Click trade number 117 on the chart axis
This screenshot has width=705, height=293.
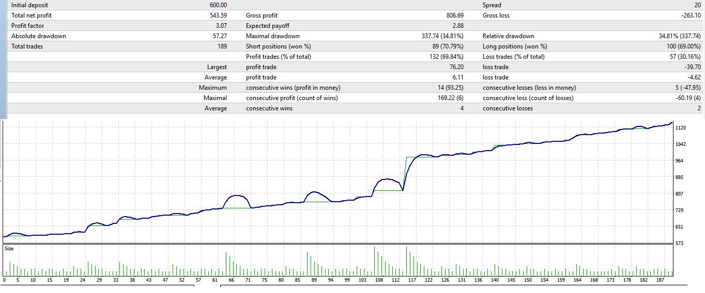click(412, 281)
